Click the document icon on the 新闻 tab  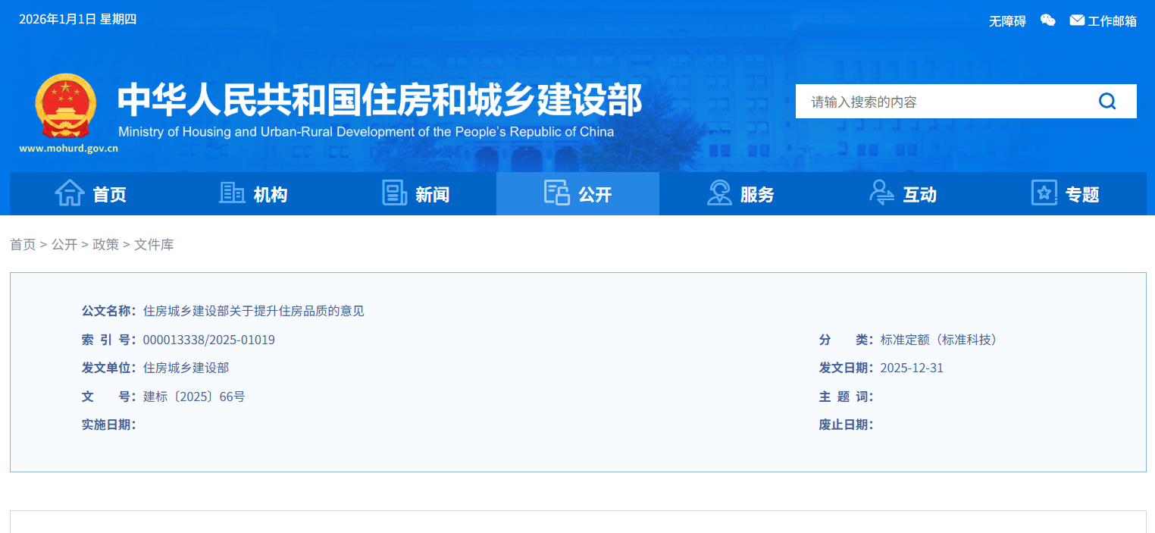(394, 193)
